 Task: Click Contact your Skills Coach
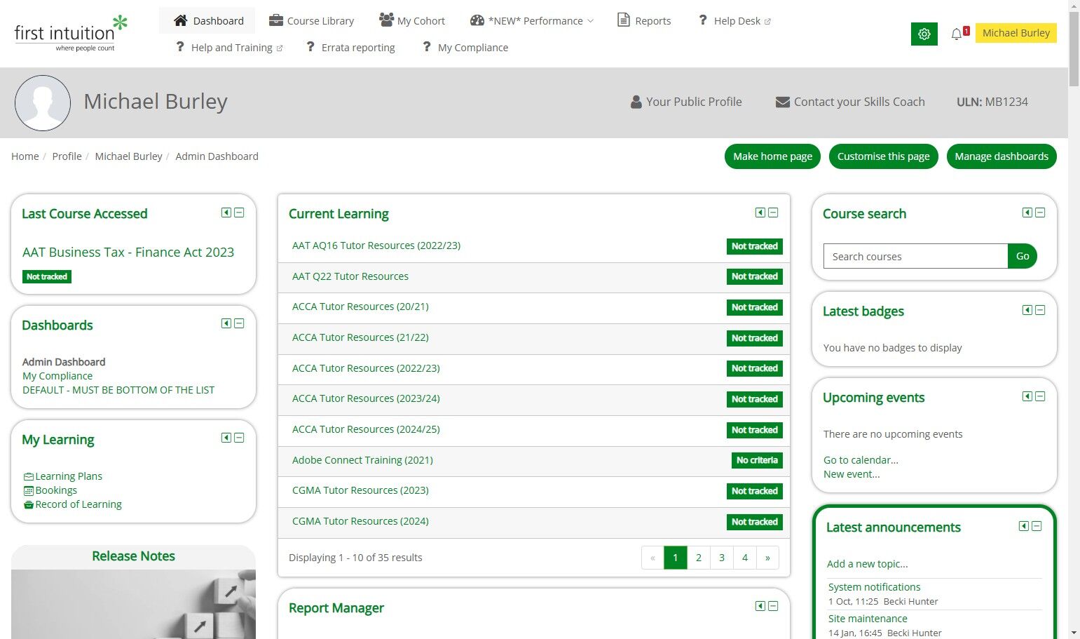coord(850,102)
